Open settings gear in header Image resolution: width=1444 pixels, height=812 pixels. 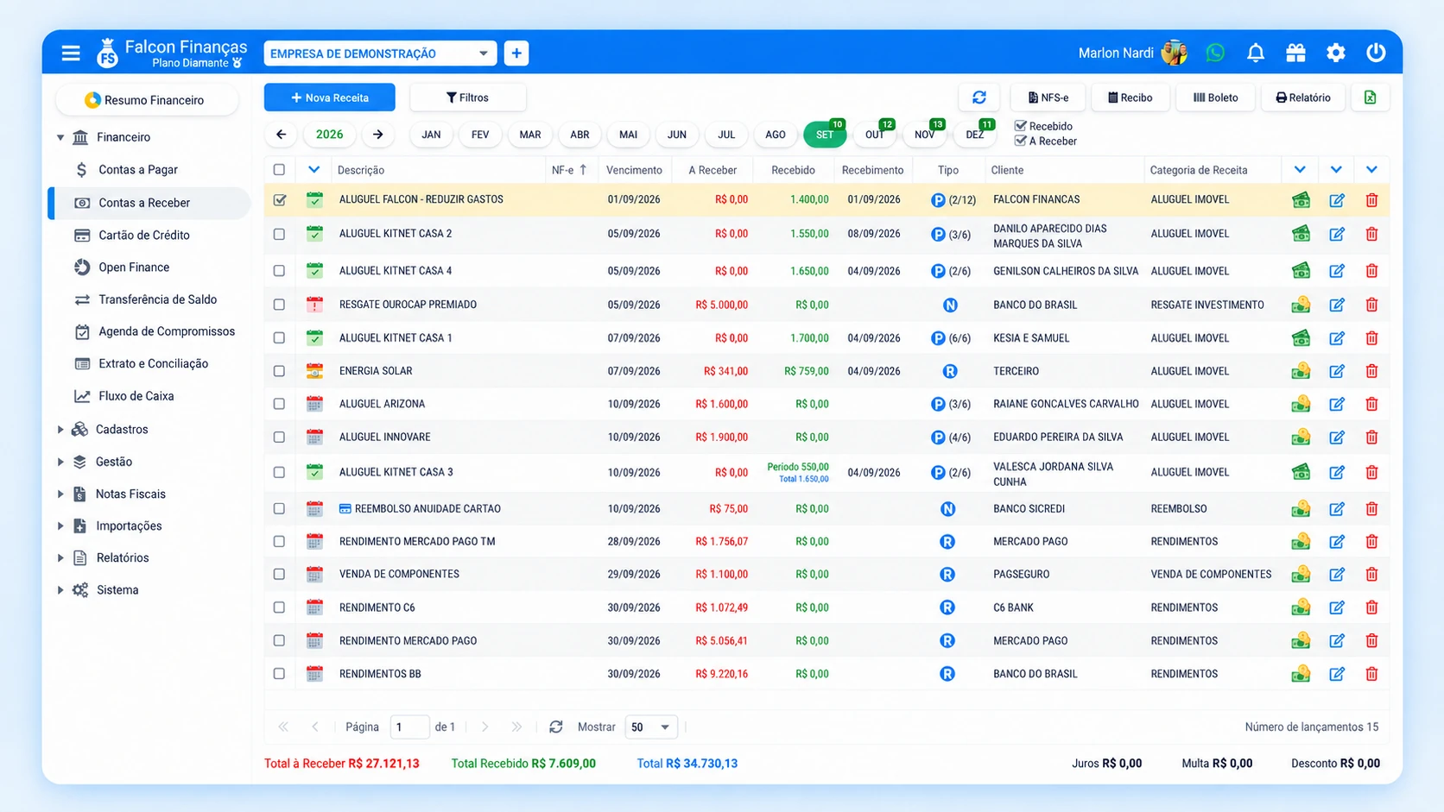[1336, 53]
